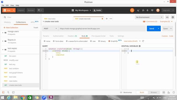This screenshot has height=100, width=177.
Task: Open tab options ellipsis menu
Action: tap(111, 19)
